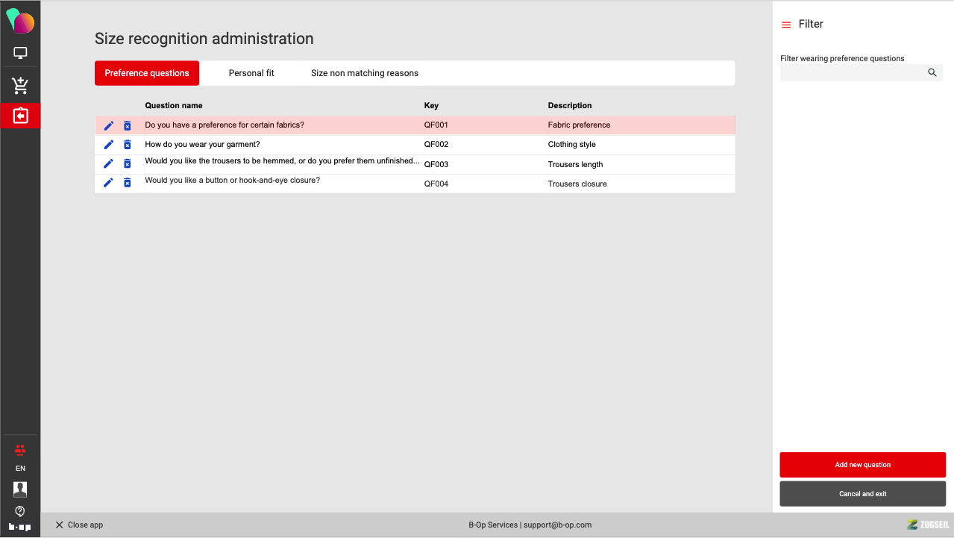
Task: Toggle the Filter panel hamburger icon
Action: [x=786, y=25]
